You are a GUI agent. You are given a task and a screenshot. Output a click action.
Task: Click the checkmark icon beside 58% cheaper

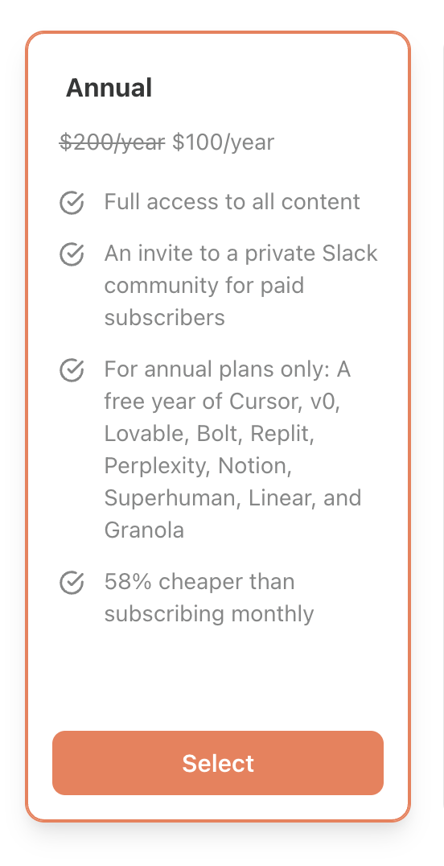72,583
